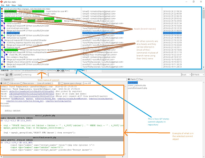Open the View menu

13,5
